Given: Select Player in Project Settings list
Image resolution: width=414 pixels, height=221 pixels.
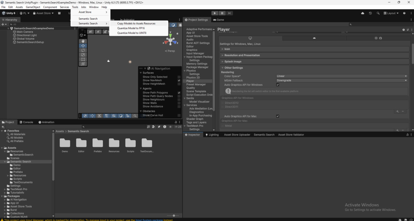Looking at the screenshot, I should 190,81.
